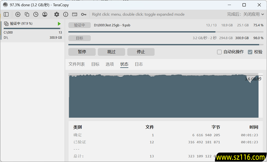Click the license key icon
Viewport: 267px width, 162px height.
[x=84, y=14]
